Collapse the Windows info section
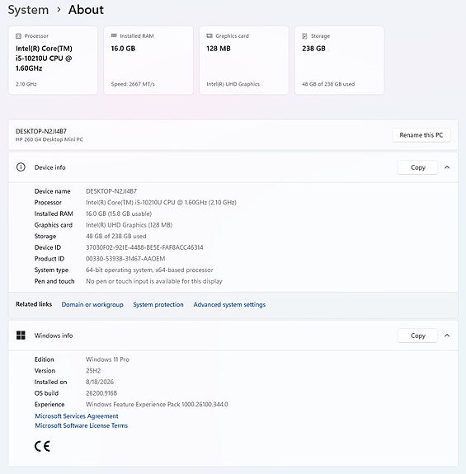 (x=447, y=336)
